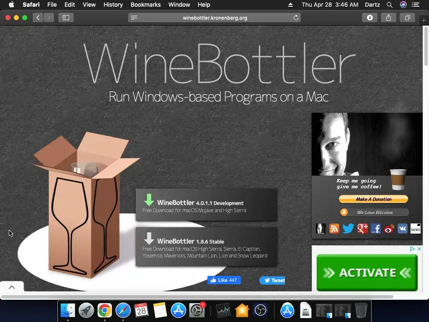Open the RSS feed icon

point(334,229)
